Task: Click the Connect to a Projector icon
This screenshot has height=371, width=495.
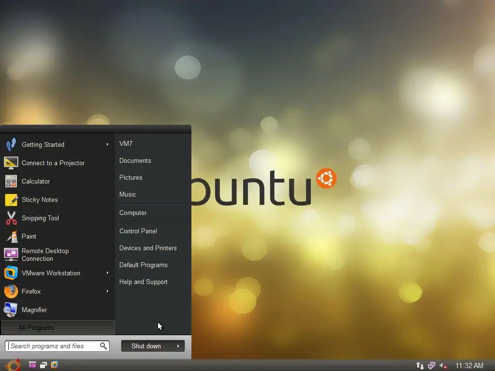Action: tap(11, 163)
